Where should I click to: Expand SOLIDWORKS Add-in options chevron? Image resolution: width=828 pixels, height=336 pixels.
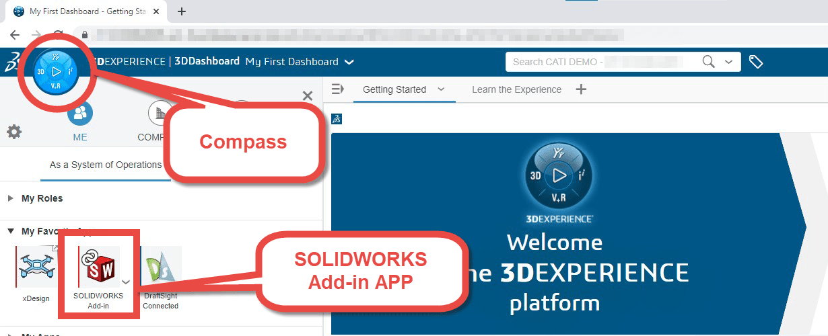tap(126, 282)
